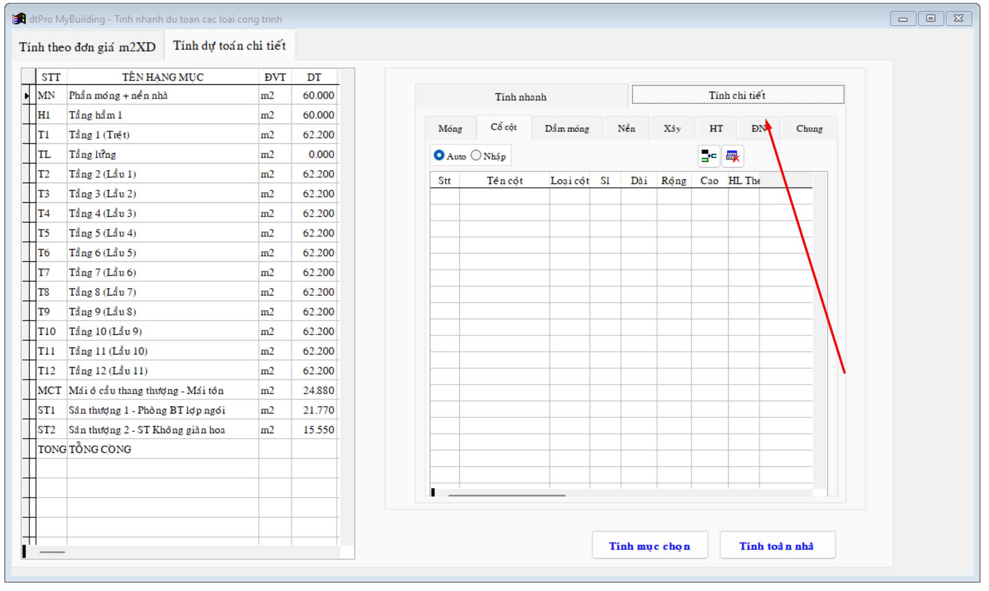
Task: Open the Dầm móng sub-tab
Action: (567, 128)
